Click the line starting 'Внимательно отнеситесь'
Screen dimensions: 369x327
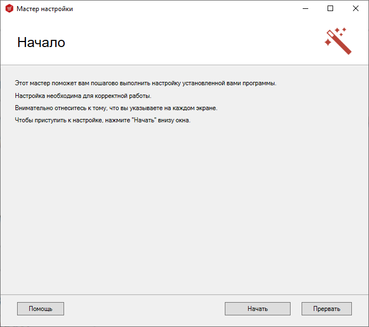[116, 108]
